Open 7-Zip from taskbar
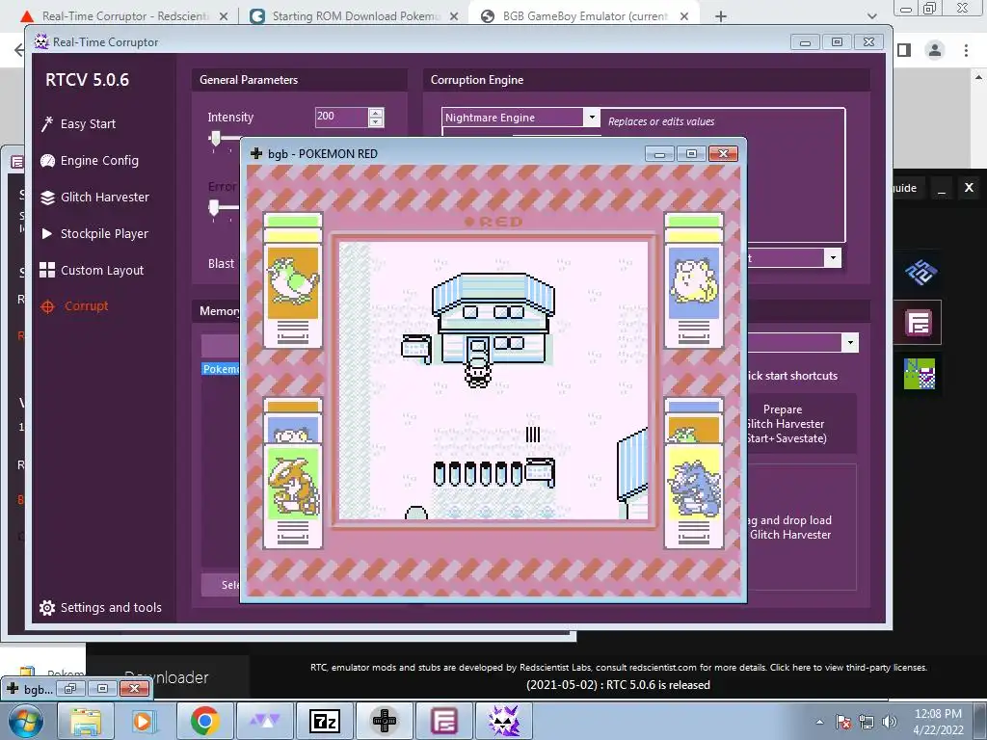987x740 pixels. click(x=325, y=721)
